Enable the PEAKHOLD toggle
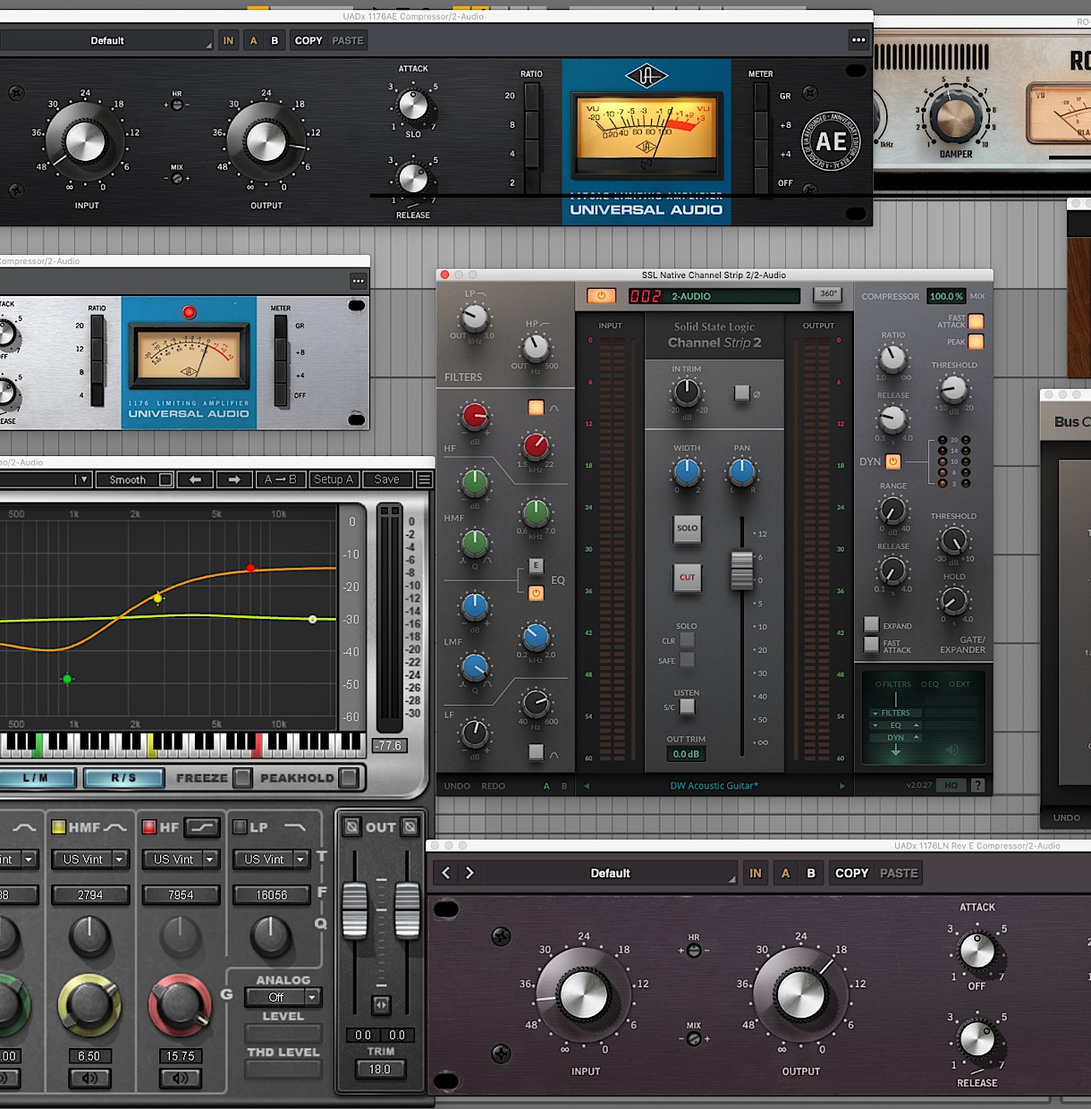1091x1109 pixels. coord(349,778)
